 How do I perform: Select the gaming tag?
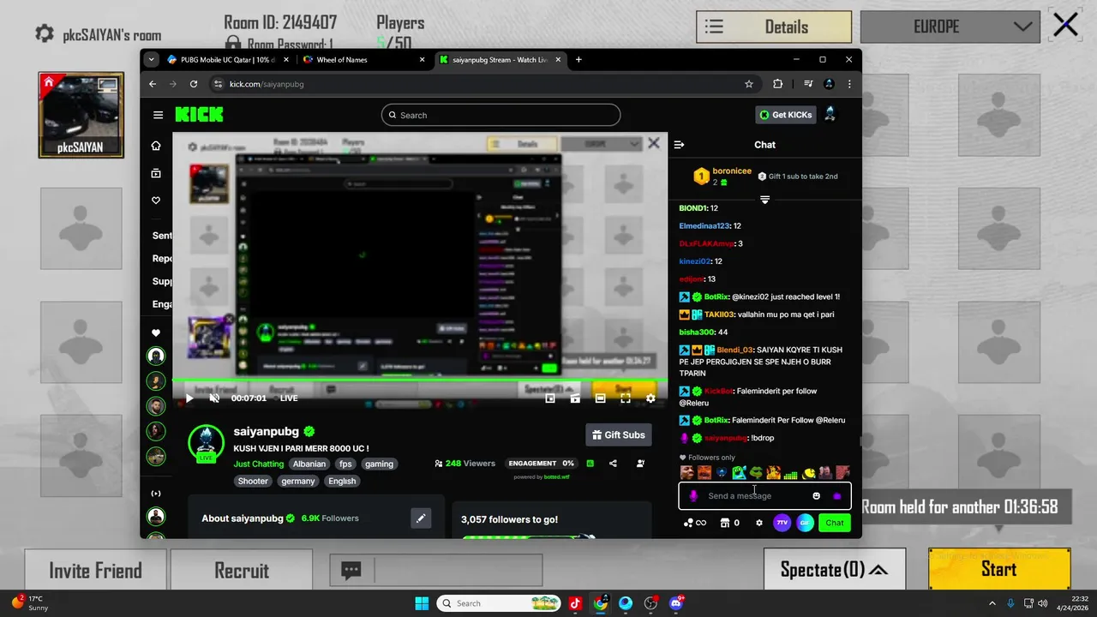[x=379, y=464]
